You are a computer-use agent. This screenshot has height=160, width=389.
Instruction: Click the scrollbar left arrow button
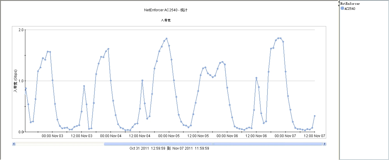click(x=14, y=144)
